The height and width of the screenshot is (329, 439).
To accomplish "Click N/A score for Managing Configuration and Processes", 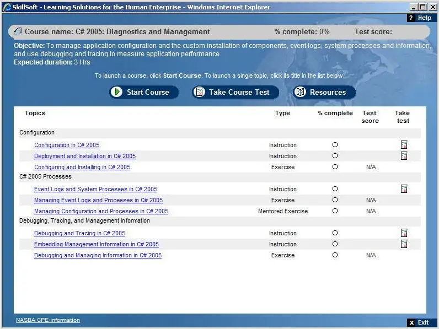I will 371,211.
